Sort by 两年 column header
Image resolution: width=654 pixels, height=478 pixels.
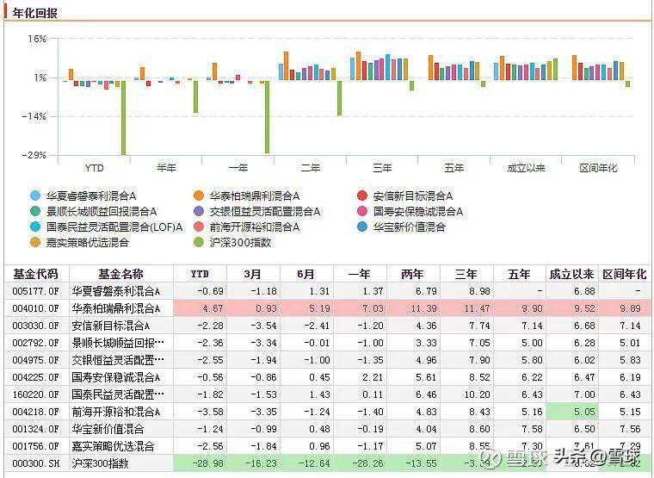coord(413,274)
